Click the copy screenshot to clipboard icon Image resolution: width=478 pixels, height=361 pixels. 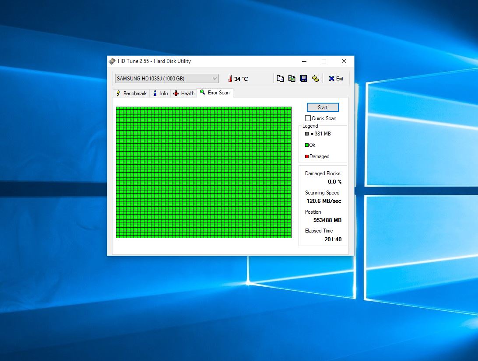pyautogui.click(x=292, y=79)
